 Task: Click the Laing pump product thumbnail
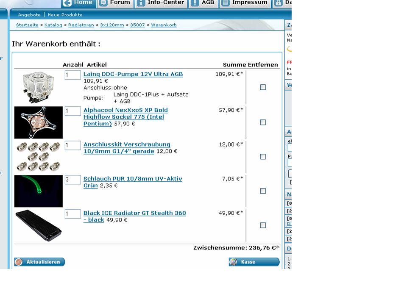coord(39,87)
